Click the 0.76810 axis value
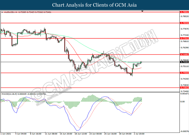The height and width of the screenshot is (135, 189). (185, 41)
